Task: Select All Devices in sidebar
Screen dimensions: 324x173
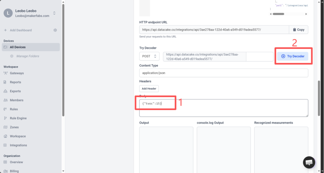Action: pyautogui.click(x=31, y=47)
